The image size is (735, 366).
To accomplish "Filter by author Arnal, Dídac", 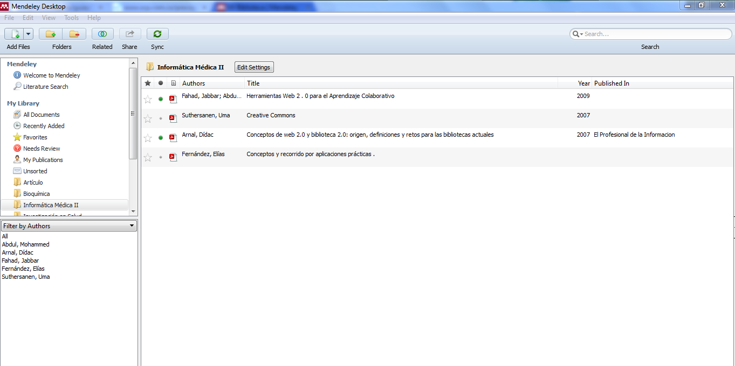I will click(x=17, y=252).
